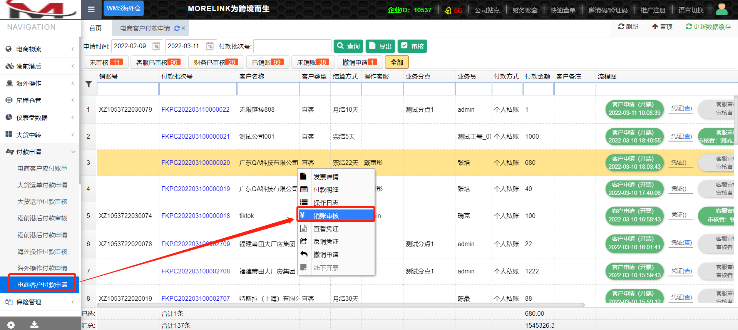
Task: Click the 导出 export button
Action: tap(380, 46)
